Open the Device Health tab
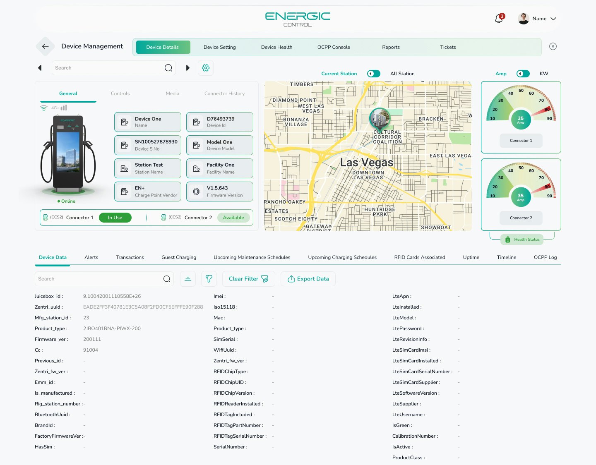 pyautogui.click(x=277, y=47)
